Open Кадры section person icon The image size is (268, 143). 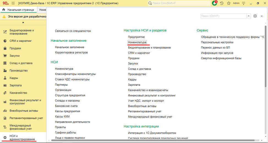point(5,78)
